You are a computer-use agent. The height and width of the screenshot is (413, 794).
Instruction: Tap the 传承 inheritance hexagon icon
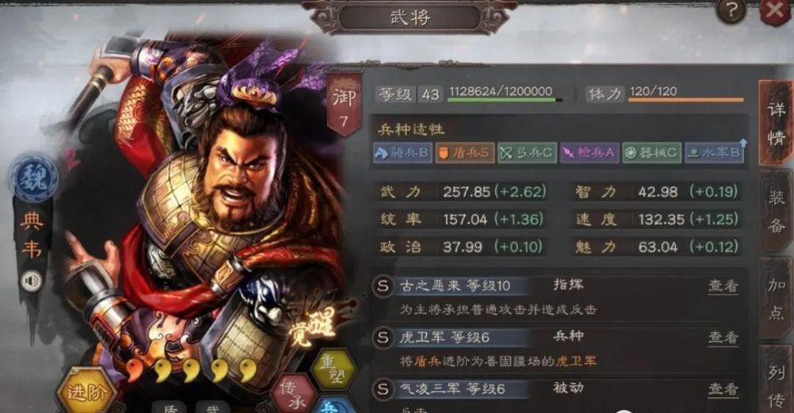294,395
